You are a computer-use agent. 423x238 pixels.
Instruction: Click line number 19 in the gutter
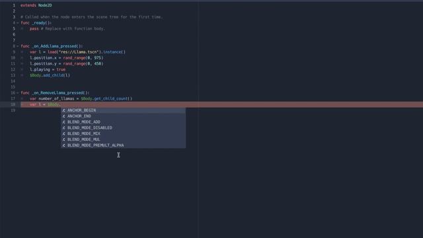(13, 110)
